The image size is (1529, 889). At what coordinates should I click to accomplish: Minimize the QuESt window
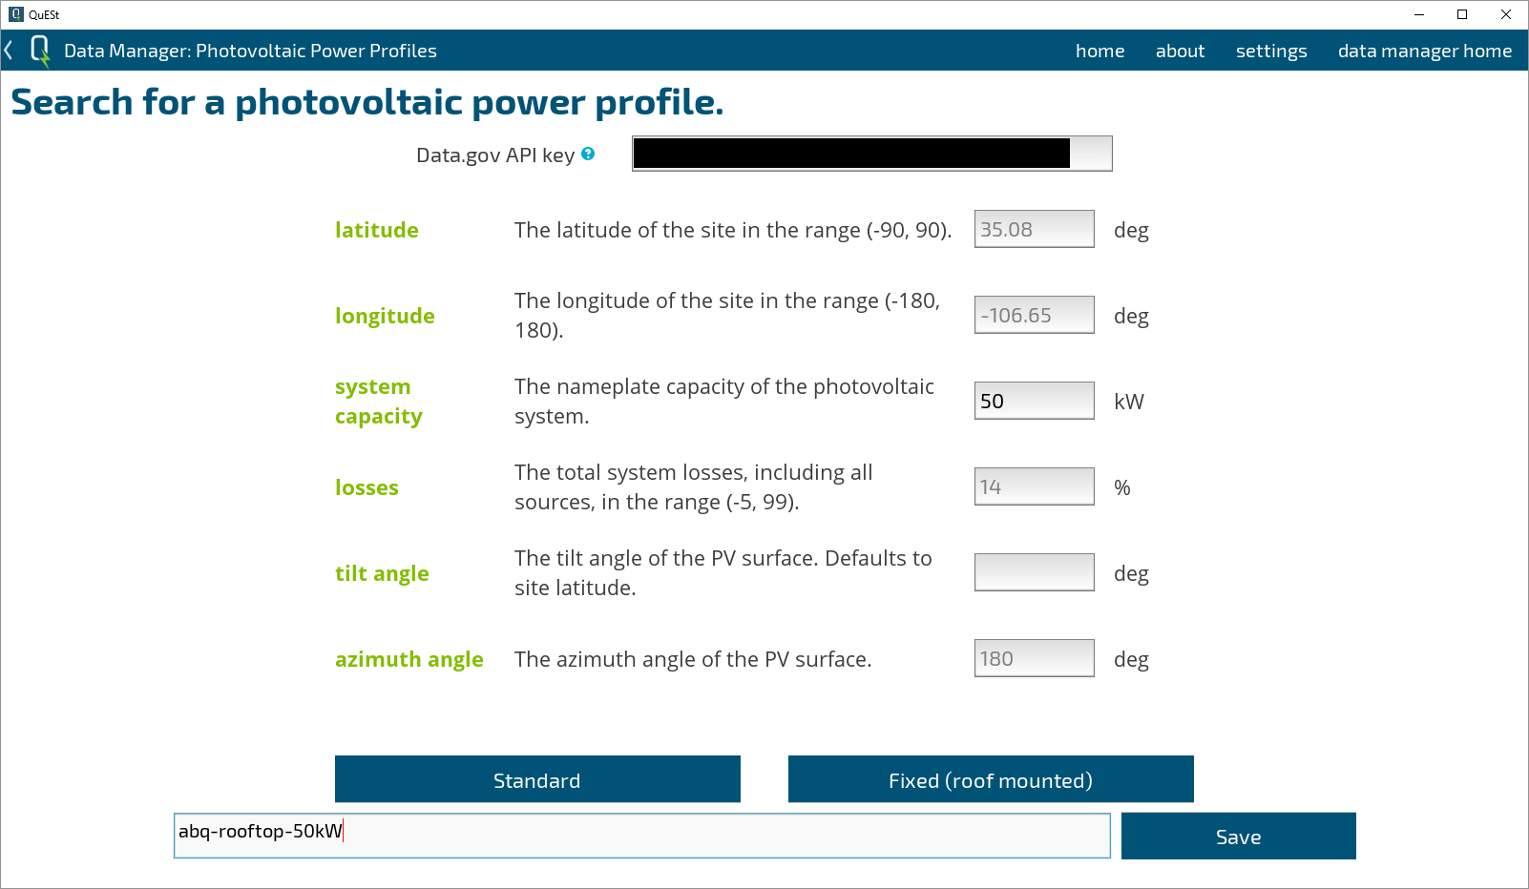(1418, 14)
